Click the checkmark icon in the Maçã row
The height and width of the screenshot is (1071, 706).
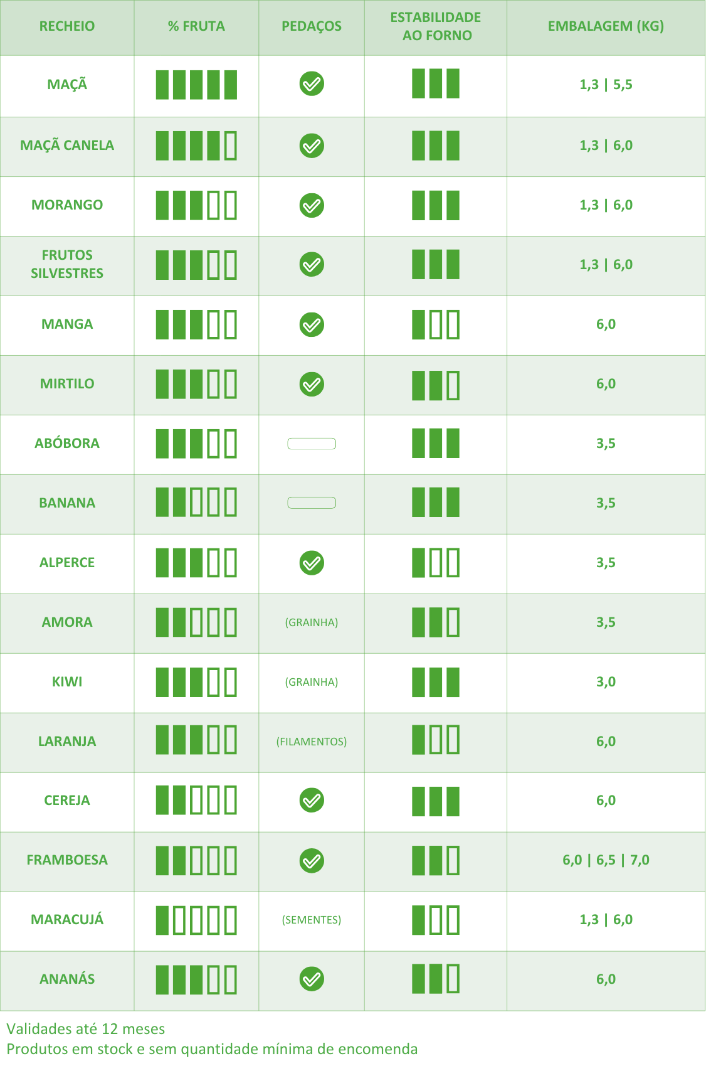click(x=312, y=84)
